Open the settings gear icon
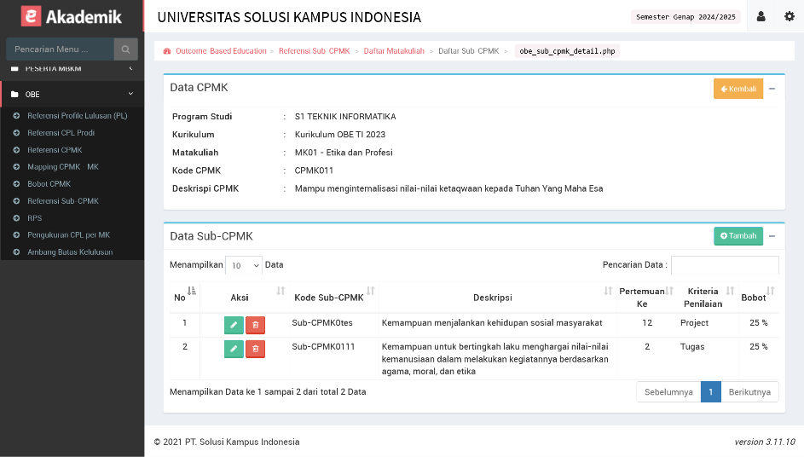Image resolution: width=804 pixels, height=457 pixels. [789, 16]
